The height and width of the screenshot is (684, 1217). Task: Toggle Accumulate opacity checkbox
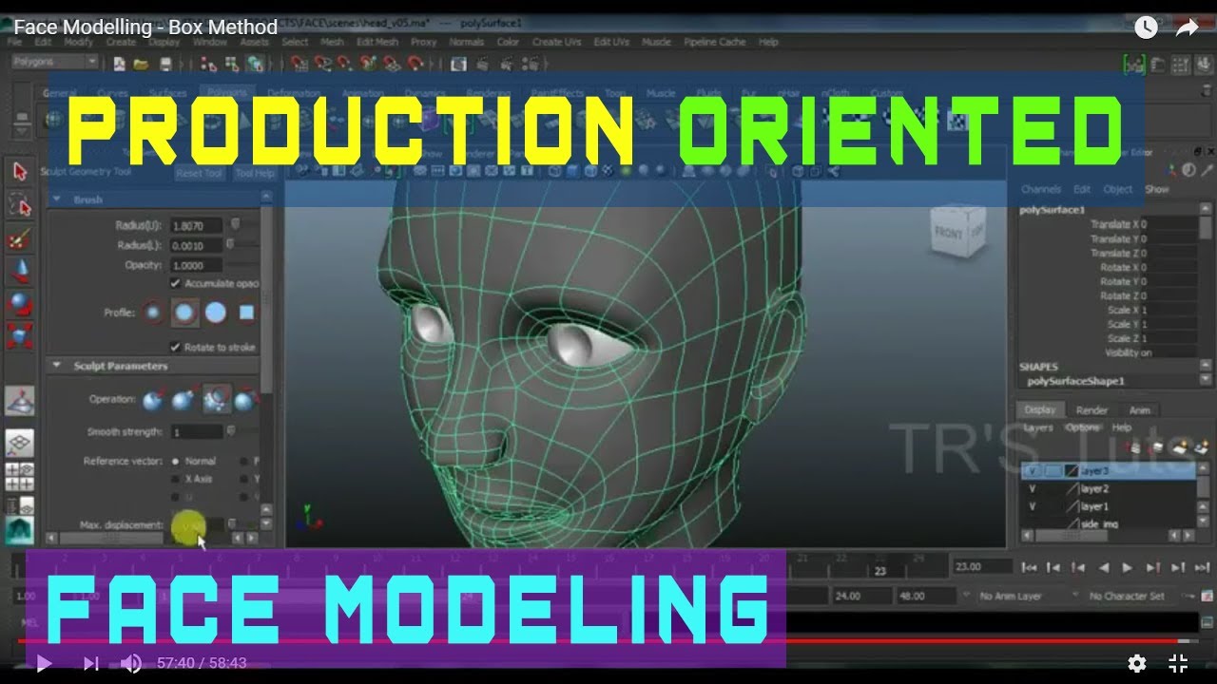(x=175, y=284)
